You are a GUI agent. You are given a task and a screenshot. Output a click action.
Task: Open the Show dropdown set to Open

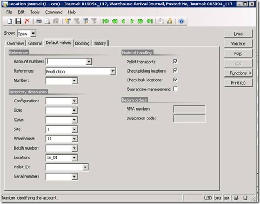33,34
